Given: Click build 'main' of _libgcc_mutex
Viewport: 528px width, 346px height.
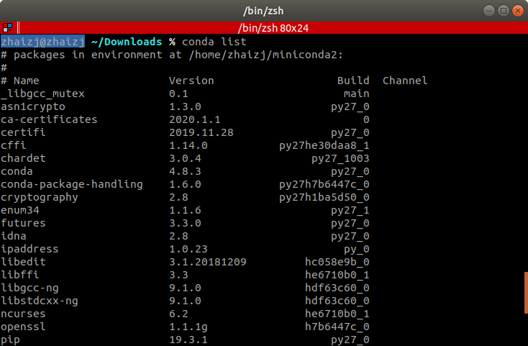Looking at the screenshot, I should pos(357,94).
